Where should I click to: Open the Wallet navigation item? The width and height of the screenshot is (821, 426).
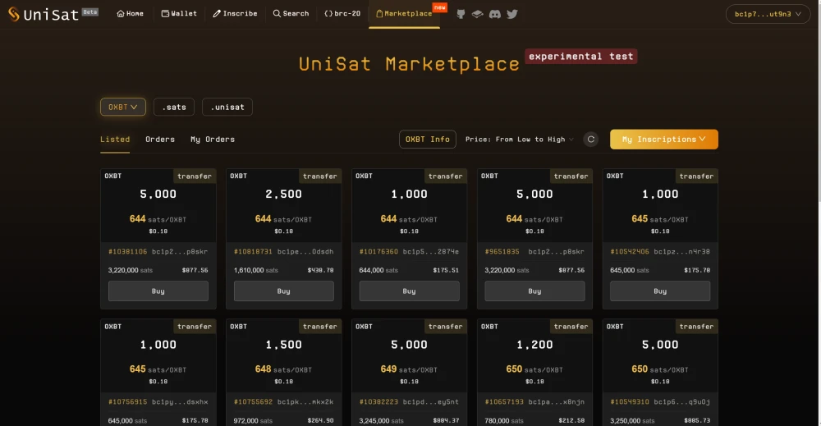tap(179, 14)
